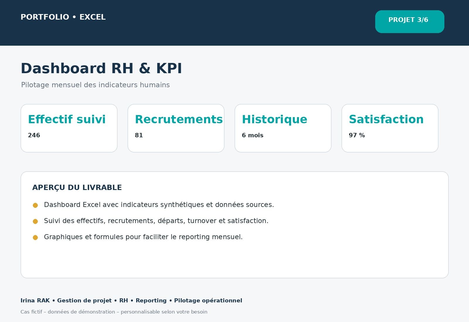Screen dimensions: 469x322
Task: Click the value 246
Action: 34,135
